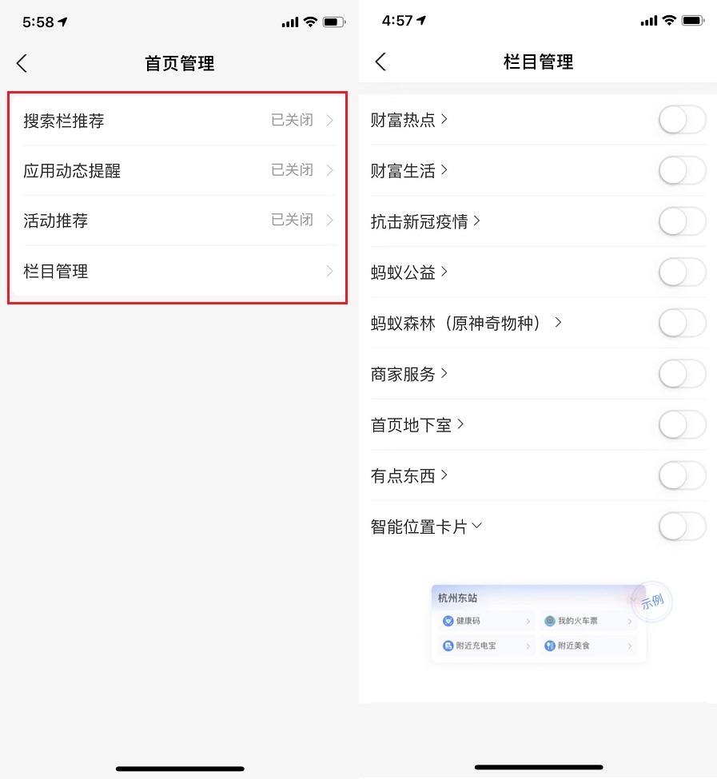Tap the 附近充电宝 power bank icon

tap(450, 646)
